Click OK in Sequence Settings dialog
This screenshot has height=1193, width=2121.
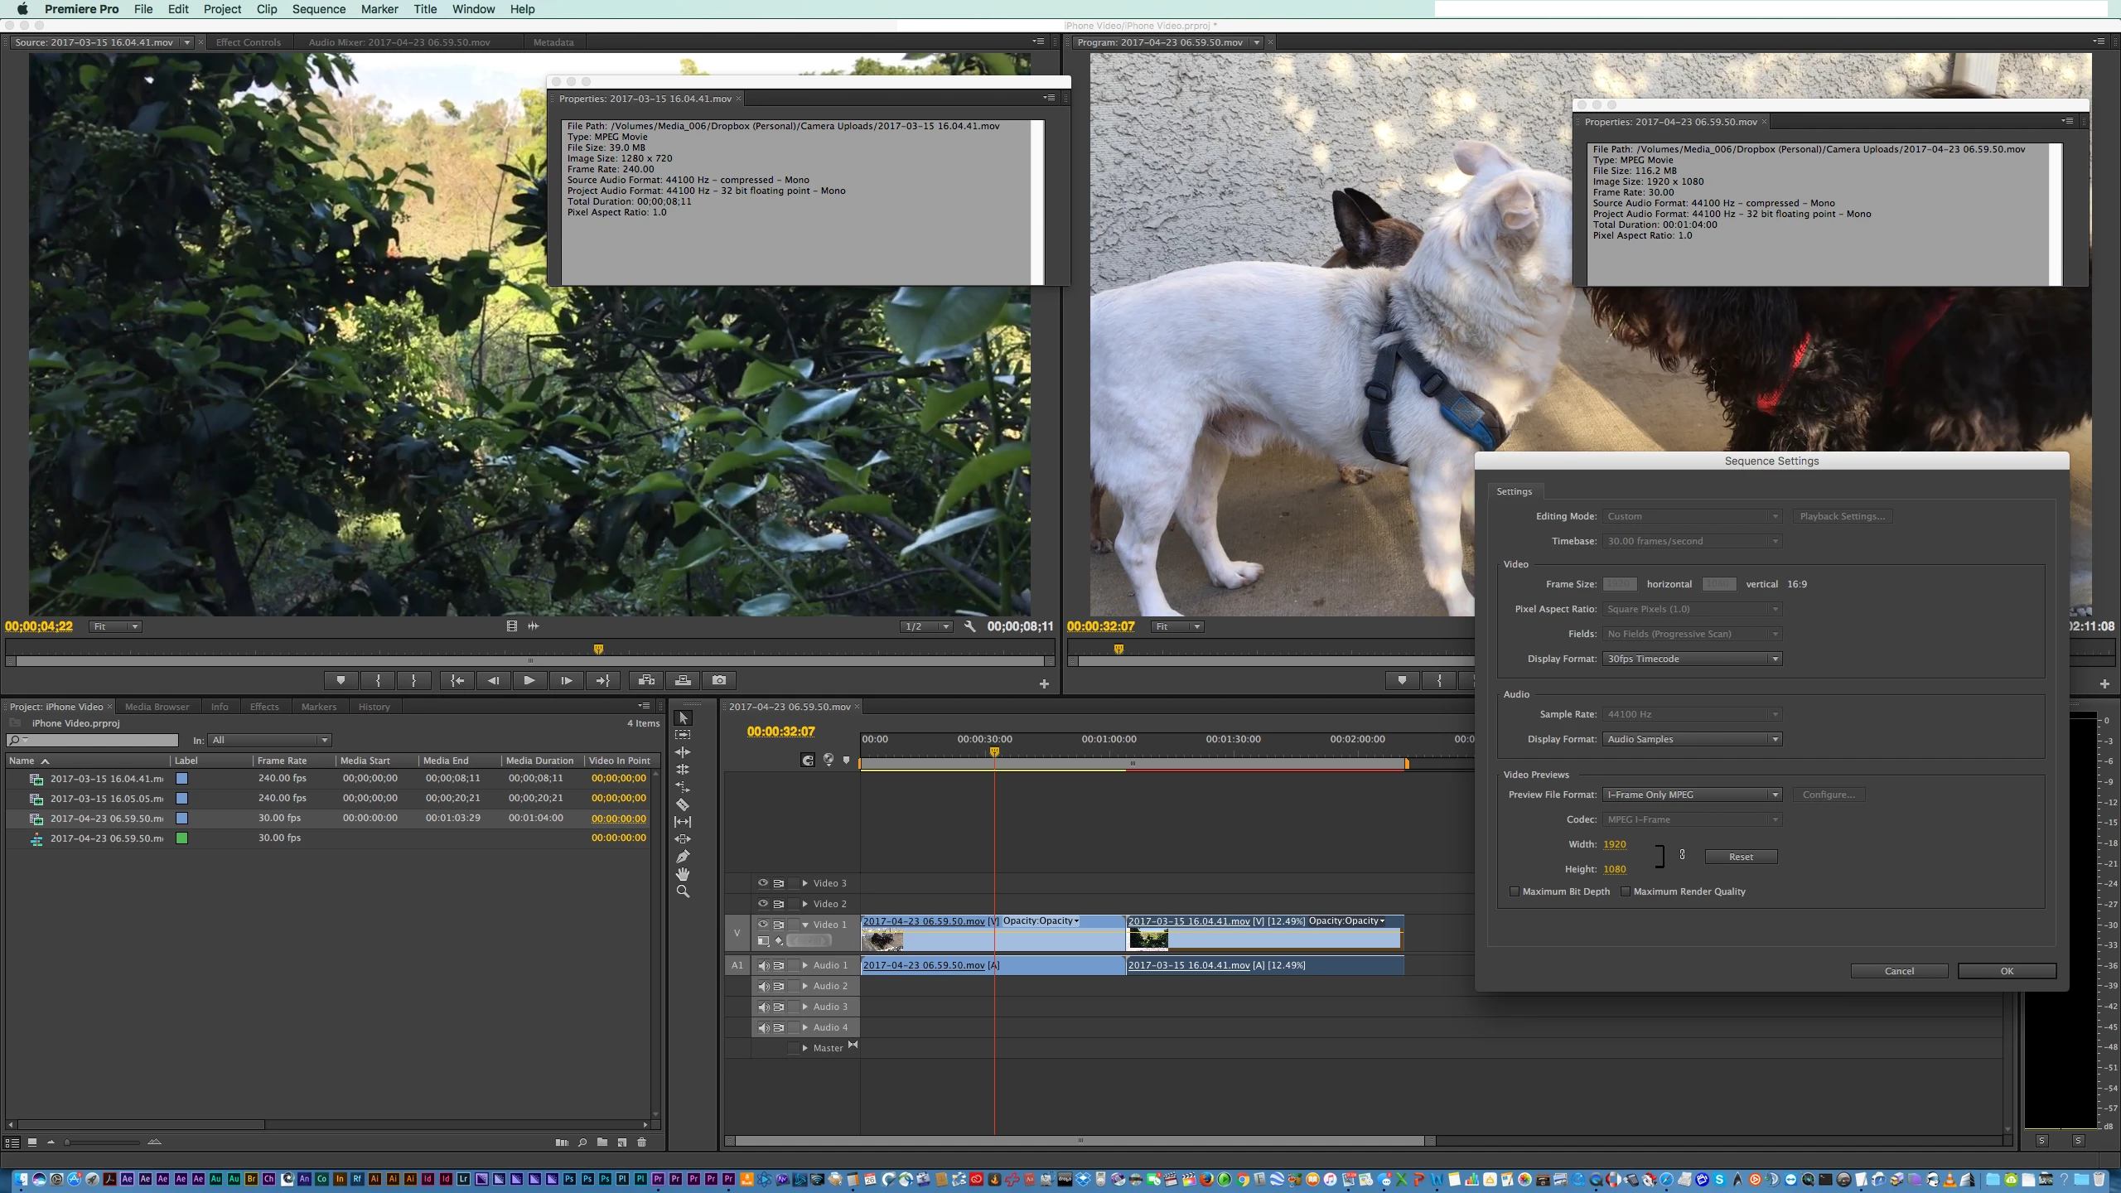(x=2006, y=971)
